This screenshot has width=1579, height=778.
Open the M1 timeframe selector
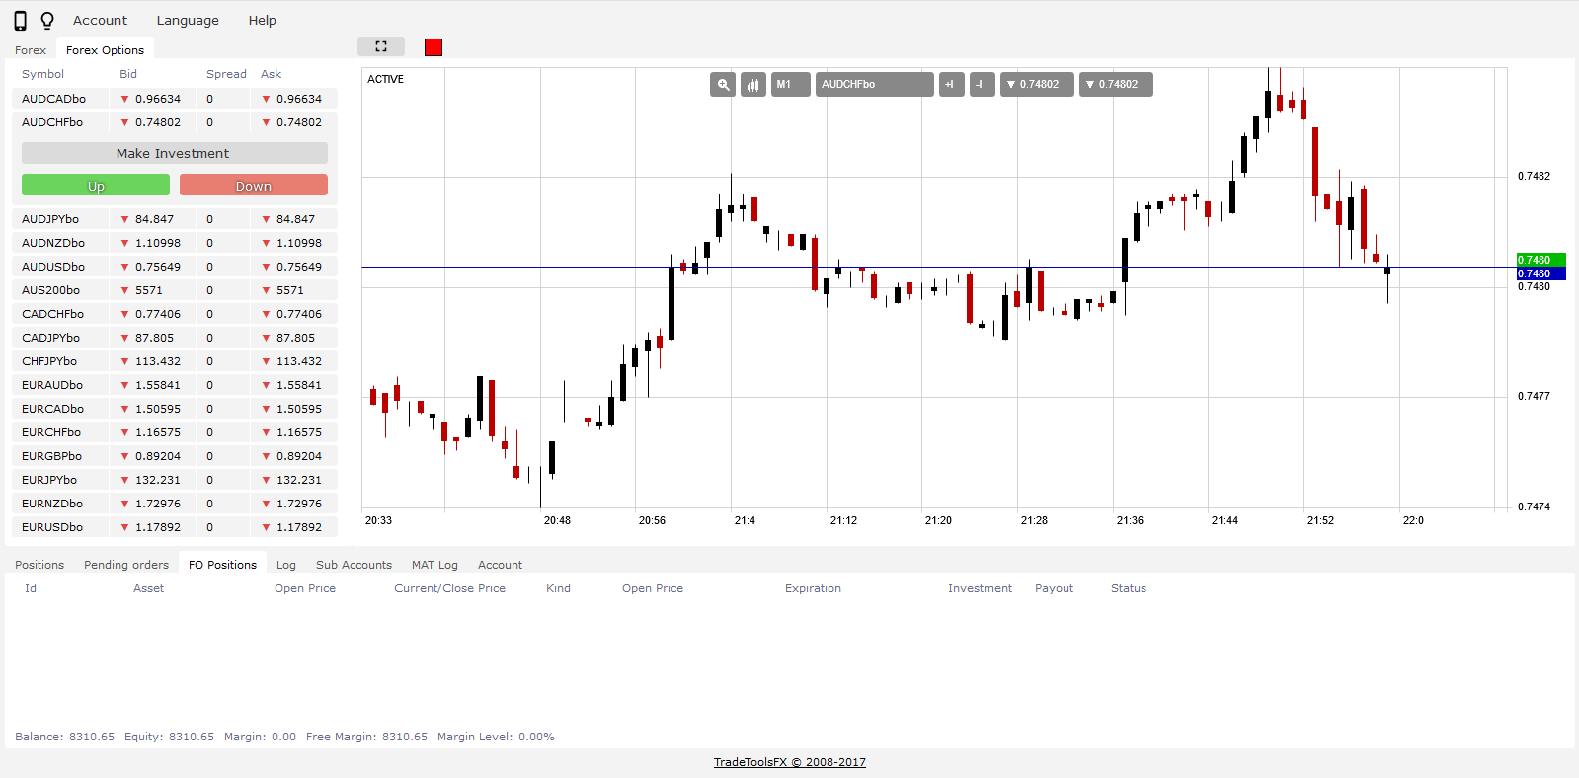790,85
